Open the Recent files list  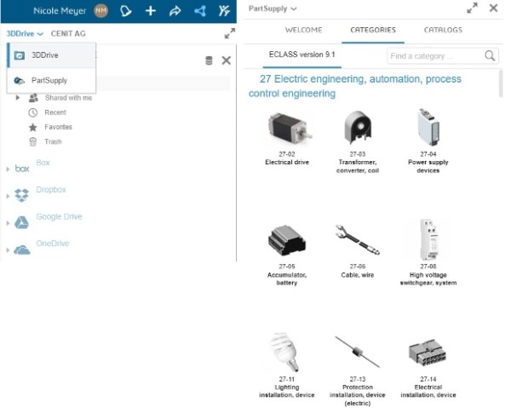point(55,112)
